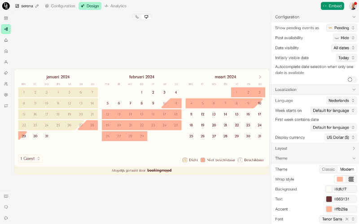Open the user avatar menu
This screenshot has width=359, height=224.
(353, 6)
